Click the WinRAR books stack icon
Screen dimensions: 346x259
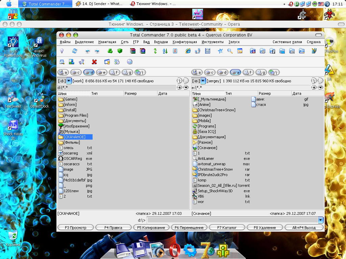point(133,51)
